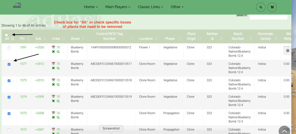Click magnifier icon in PO 1073 row

[58, 117]
